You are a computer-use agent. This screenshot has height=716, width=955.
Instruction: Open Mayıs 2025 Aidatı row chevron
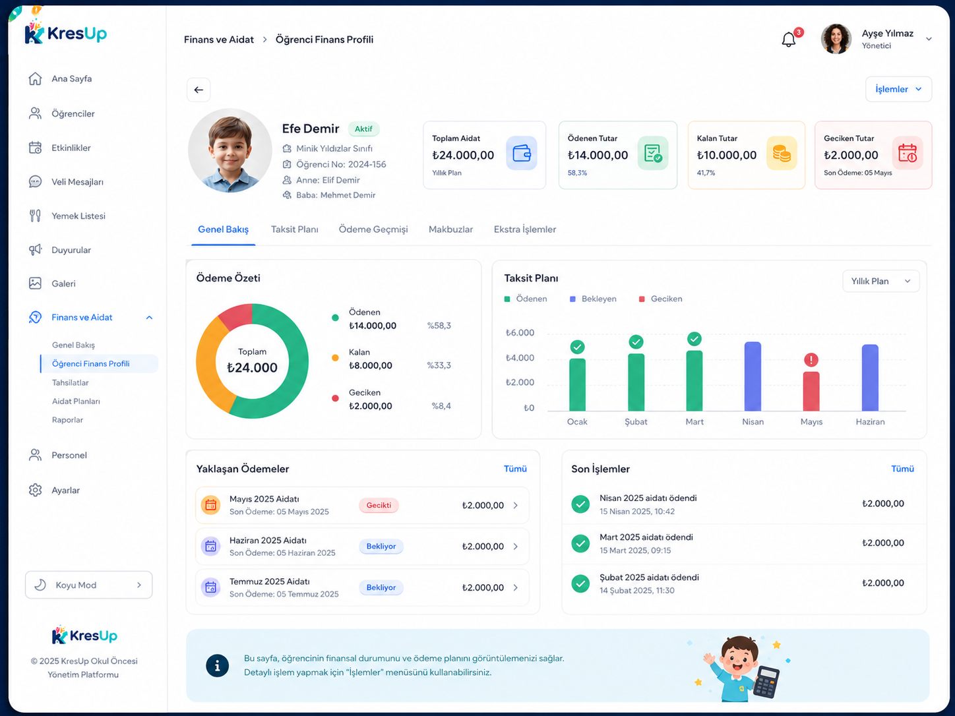(516, 506)
